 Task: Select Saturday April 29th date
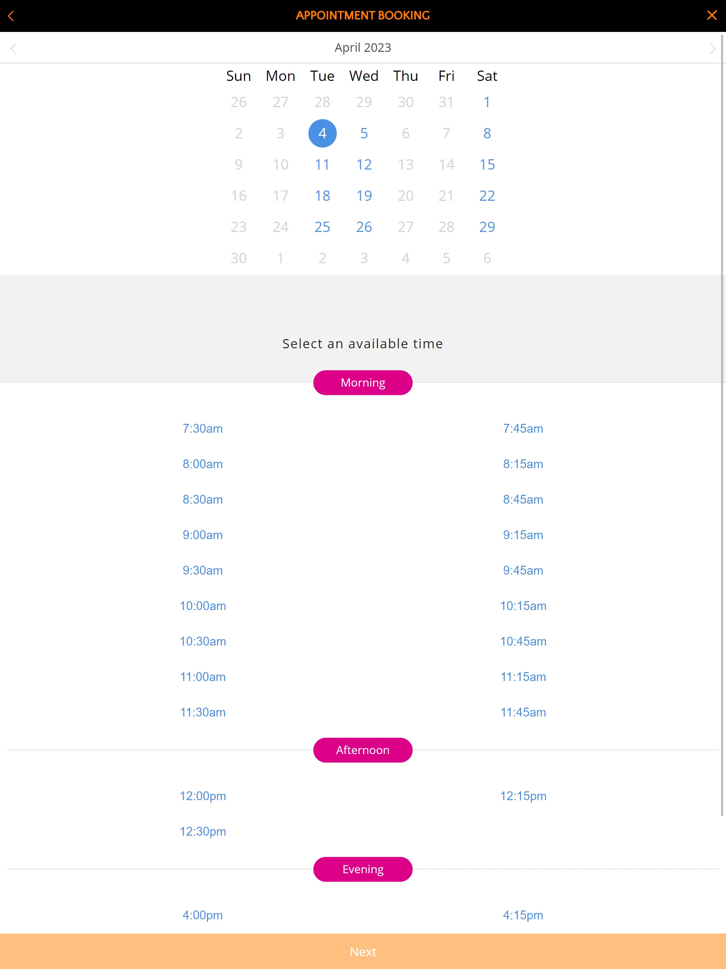[x=487, y=227]
